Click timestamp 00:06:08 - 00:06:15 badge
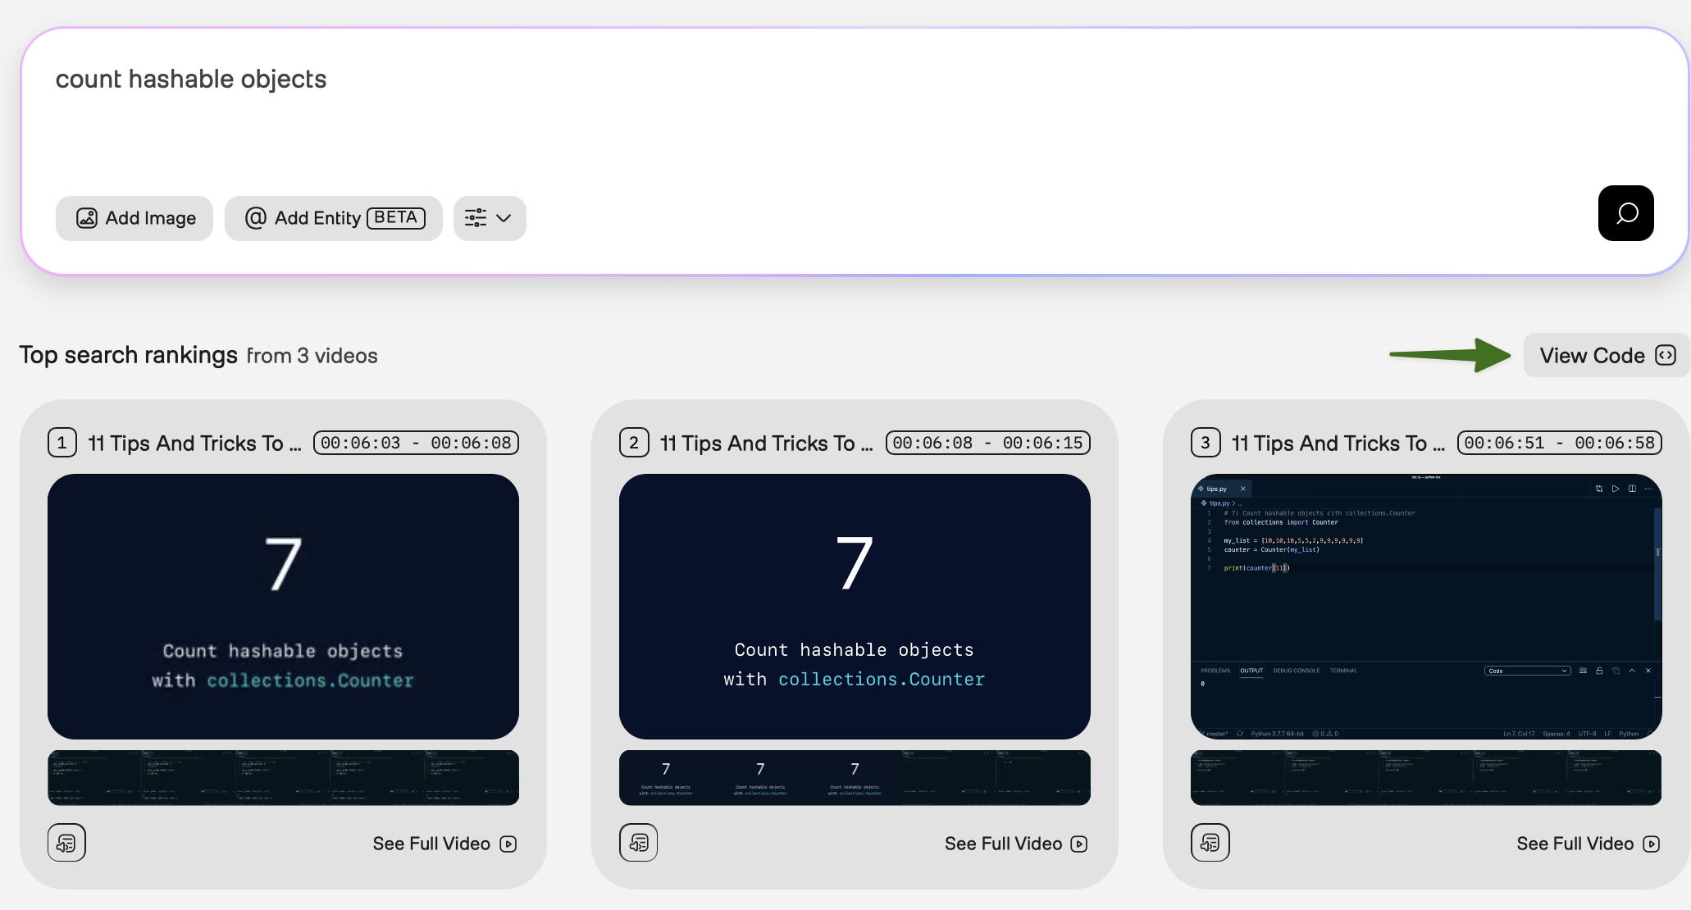1691x910 pixels. (987, 443)
